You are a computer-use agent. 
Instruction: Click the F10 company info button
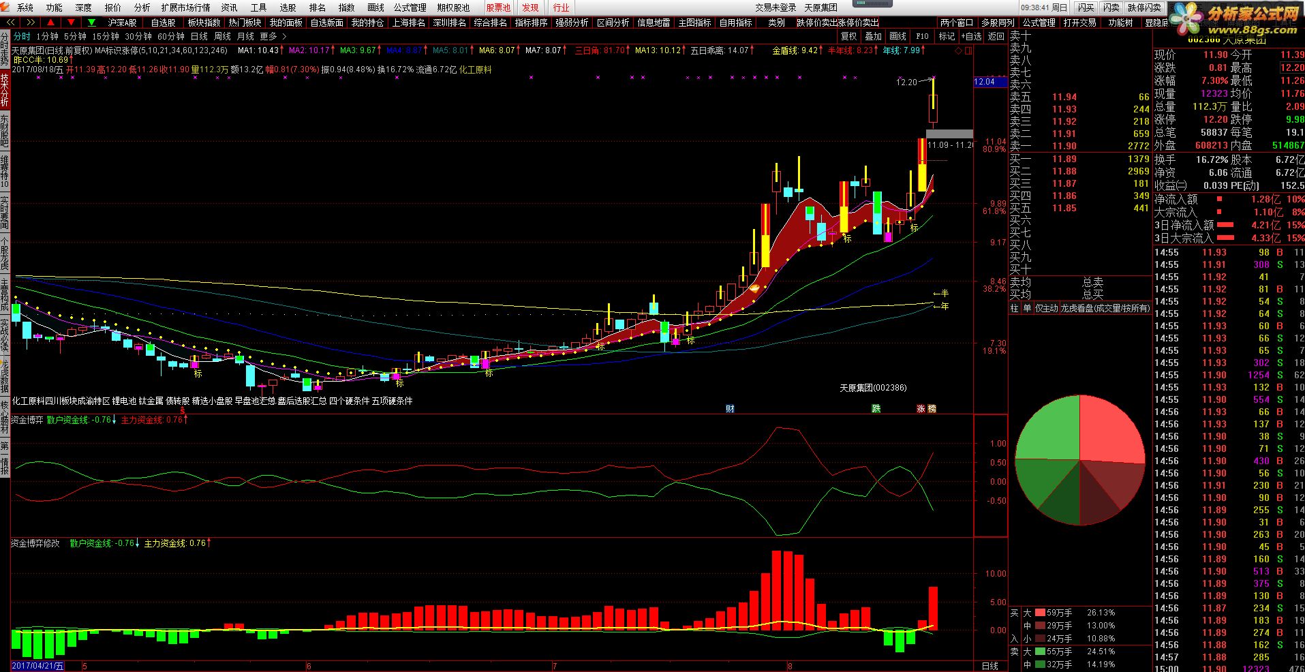(922, 36)
